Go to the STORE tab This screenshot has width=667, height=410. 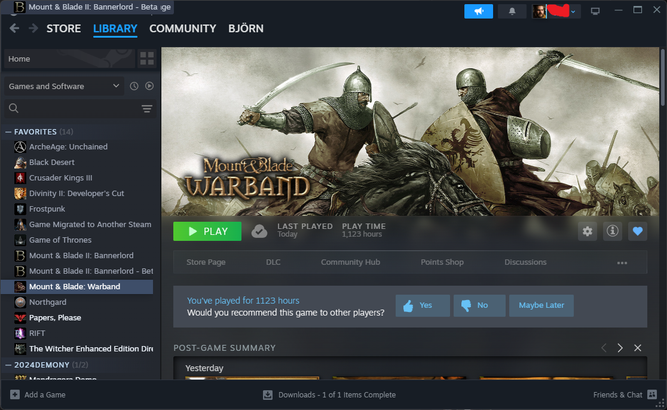[63, 29]
